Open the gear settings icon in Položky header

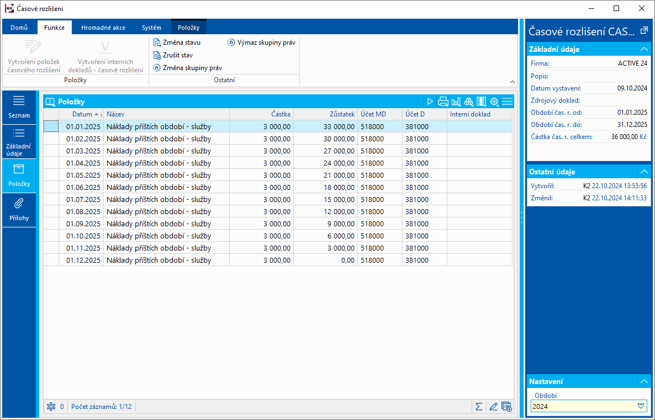tap(494, 102)
